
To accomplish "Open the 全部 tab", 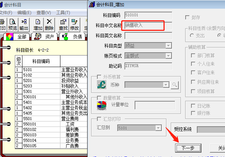I will tap(17, 37).
